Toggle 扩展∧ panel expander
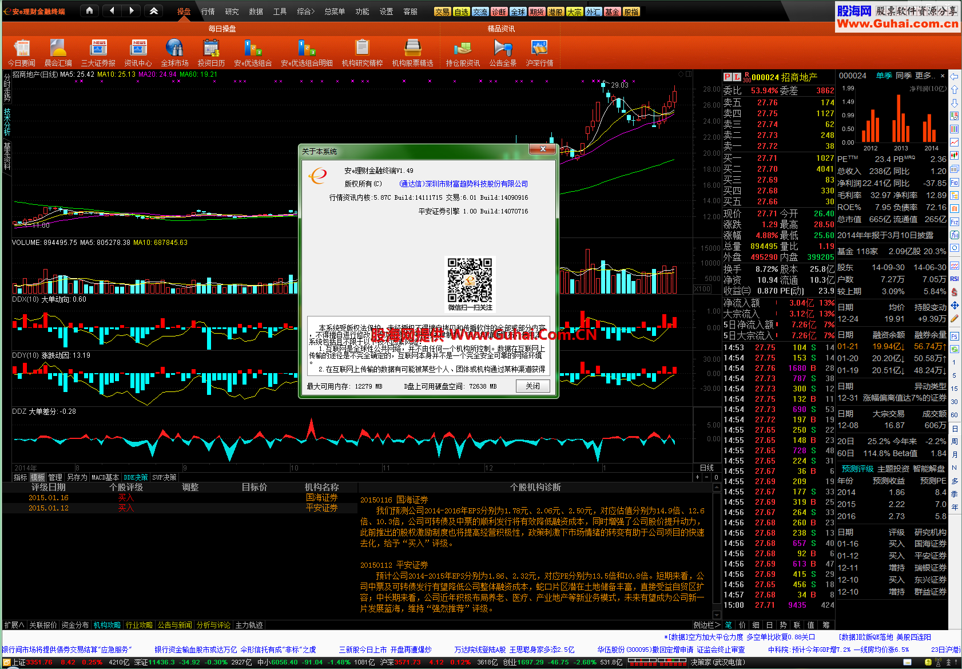The width and height of the screenshot is (962, 669). click(14, 625)
